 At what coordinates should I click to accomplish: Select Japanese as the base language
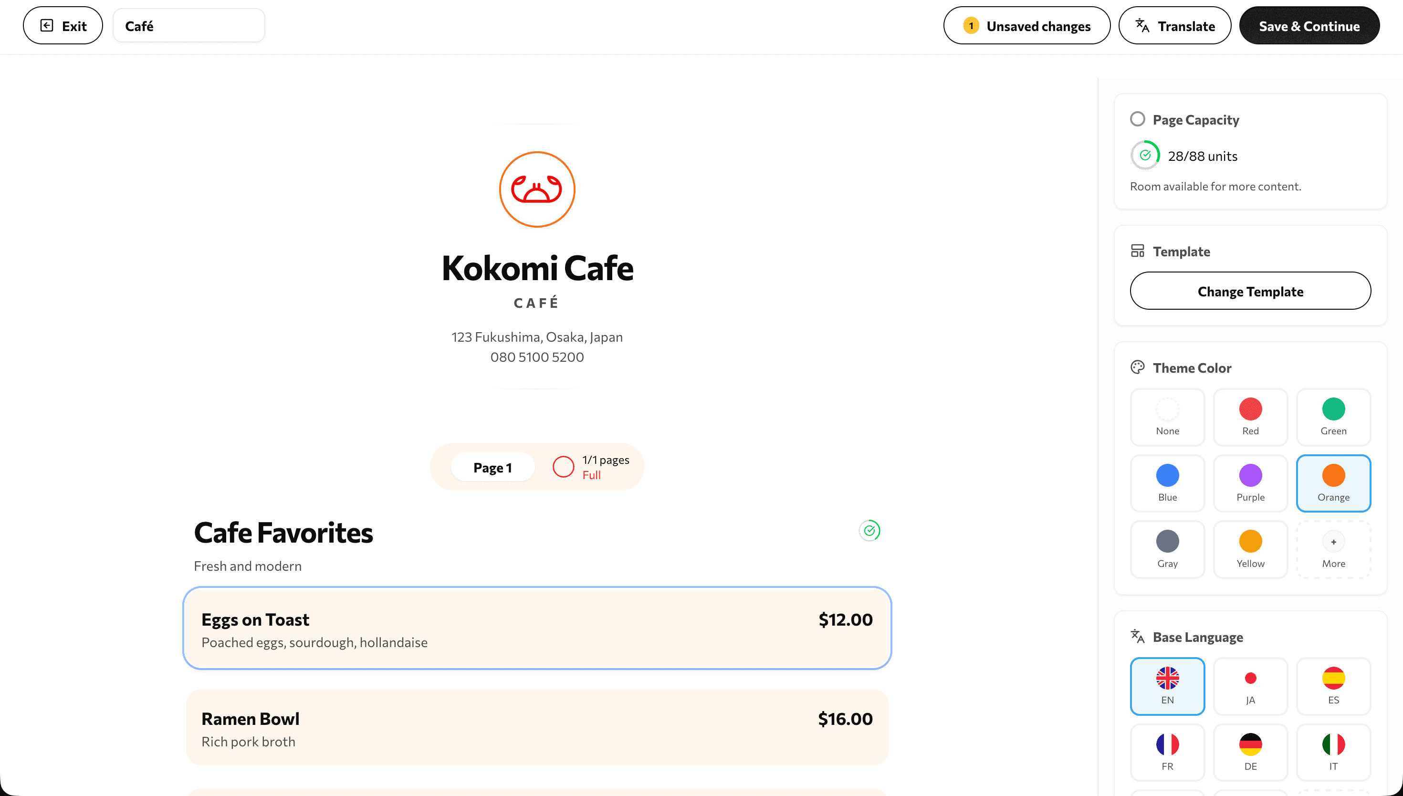click(1250, 686)
